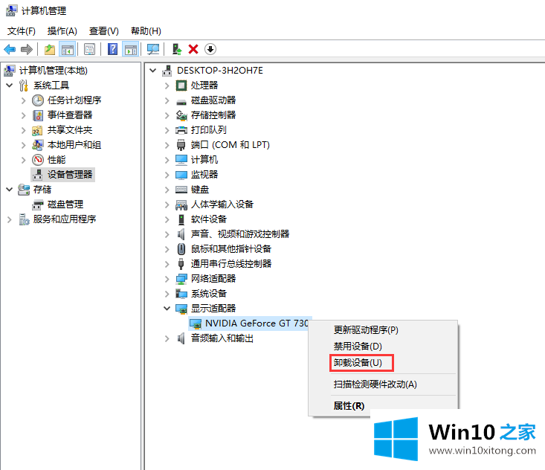Expand the 端口 (COM 和 LPT) category
This screenshot has width=545, height=470.
[x=167, y=145]
